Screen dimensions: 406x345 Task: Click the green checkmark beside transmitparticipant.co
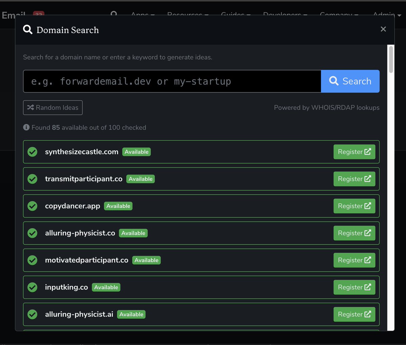coord(32,179)
